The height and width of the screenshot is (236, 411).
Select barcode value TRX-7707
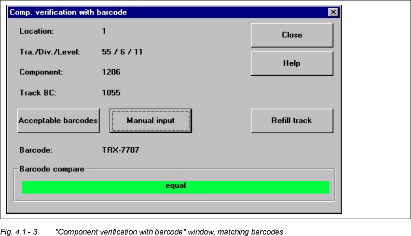[x=121, y=150]
